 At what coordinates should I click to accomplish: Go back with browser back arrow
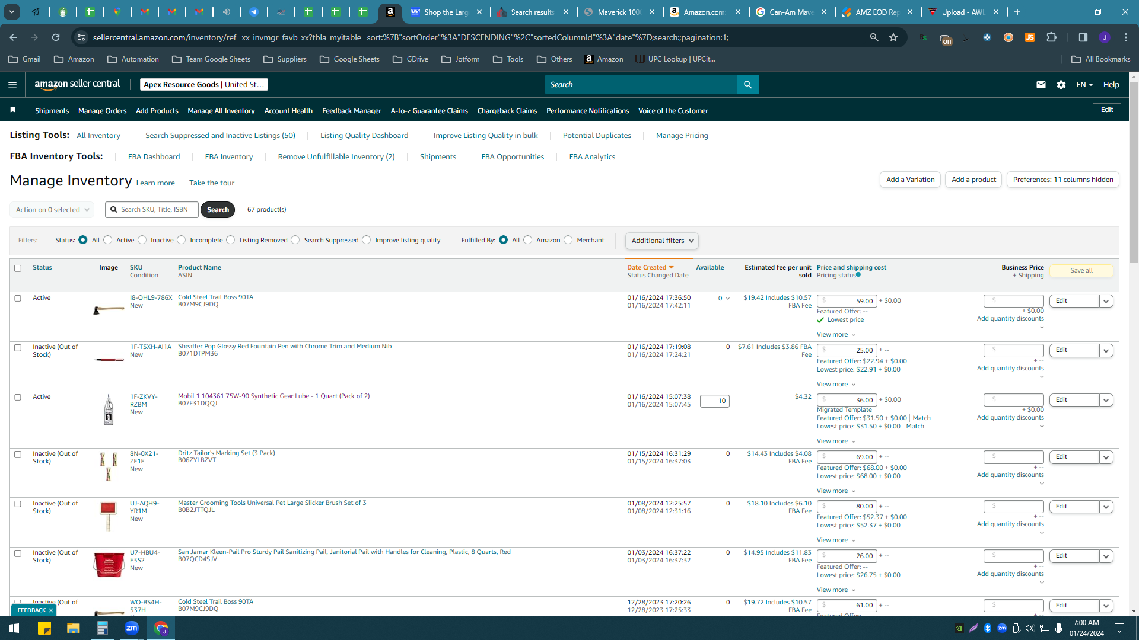click(13, 37)
